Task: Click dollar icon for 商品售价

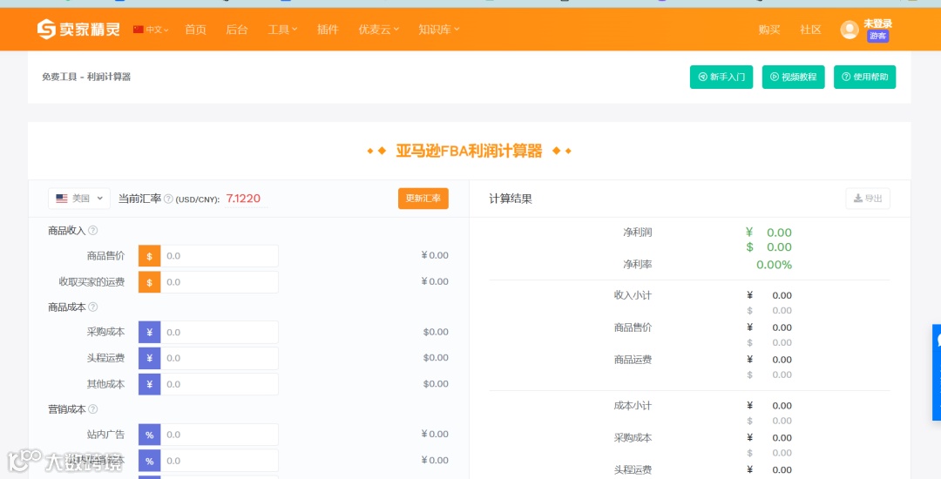Action: coord(150,256)
